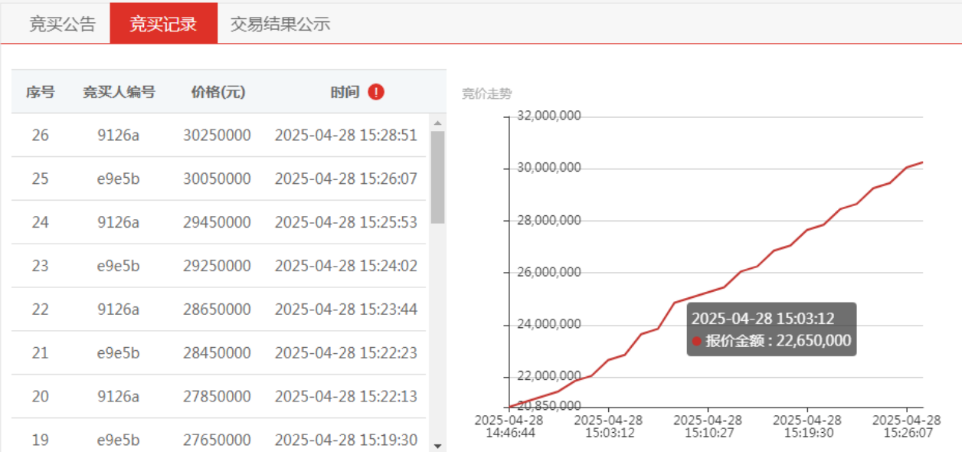This screenshot has width=962, height=452.
Task: Click the 竞买人编号 column header
Action: tap(119, 92)
